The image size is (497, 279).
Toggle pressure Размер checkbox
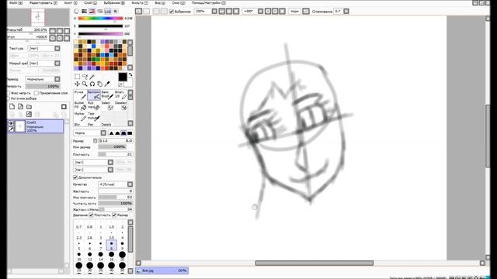click(114, 215)
